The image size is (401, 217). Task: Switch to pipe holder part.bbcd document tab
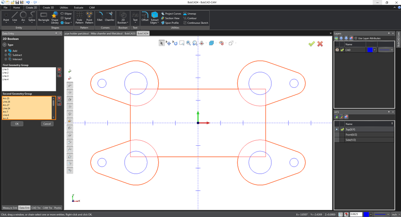(77, 33)
